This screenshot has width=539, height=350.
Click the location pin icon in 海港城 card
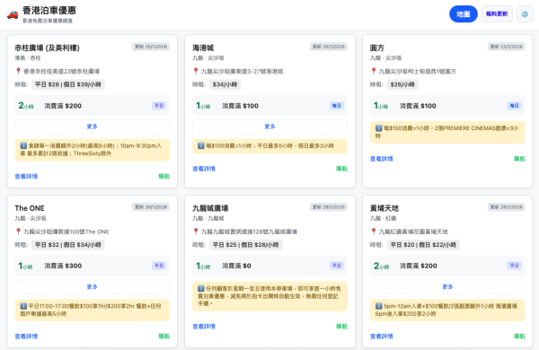196,71
